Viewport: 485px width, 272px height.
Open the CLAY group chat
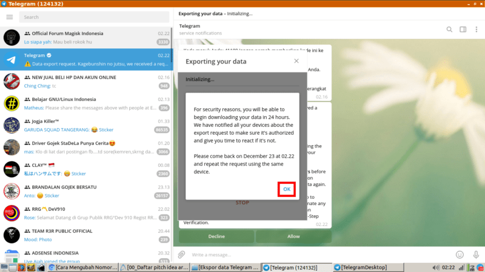[x=86, y=169]
